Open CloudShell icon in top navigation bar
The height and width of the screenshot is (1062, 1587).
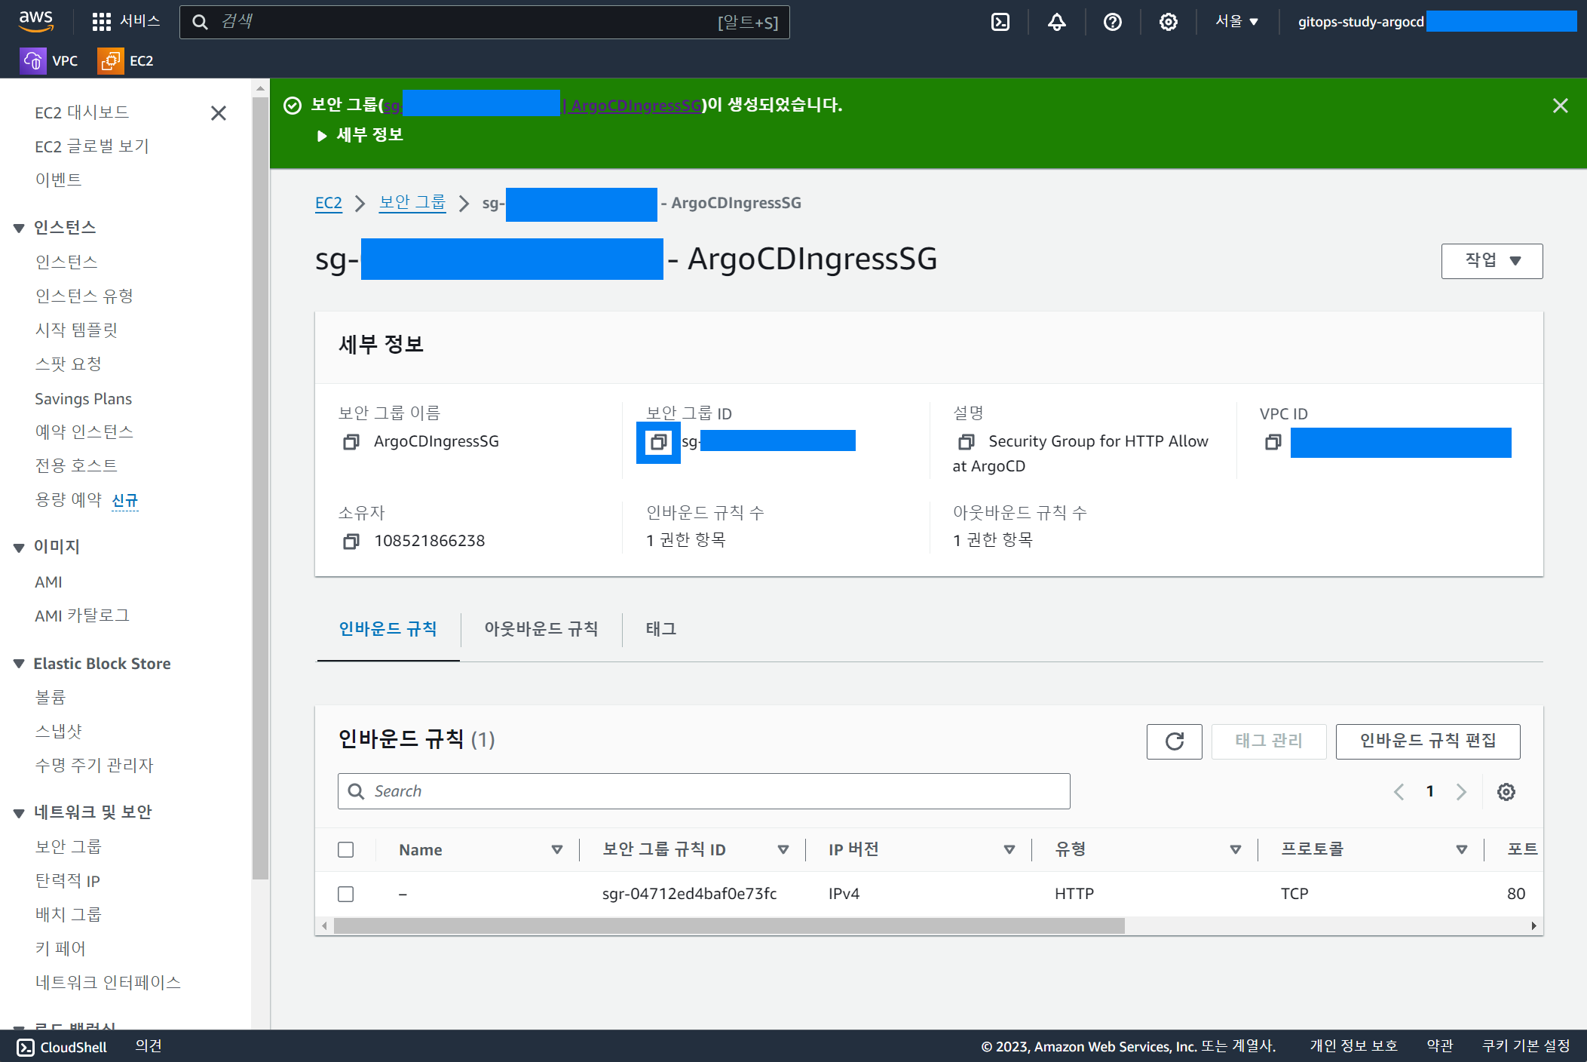(x=1000, y=22)
